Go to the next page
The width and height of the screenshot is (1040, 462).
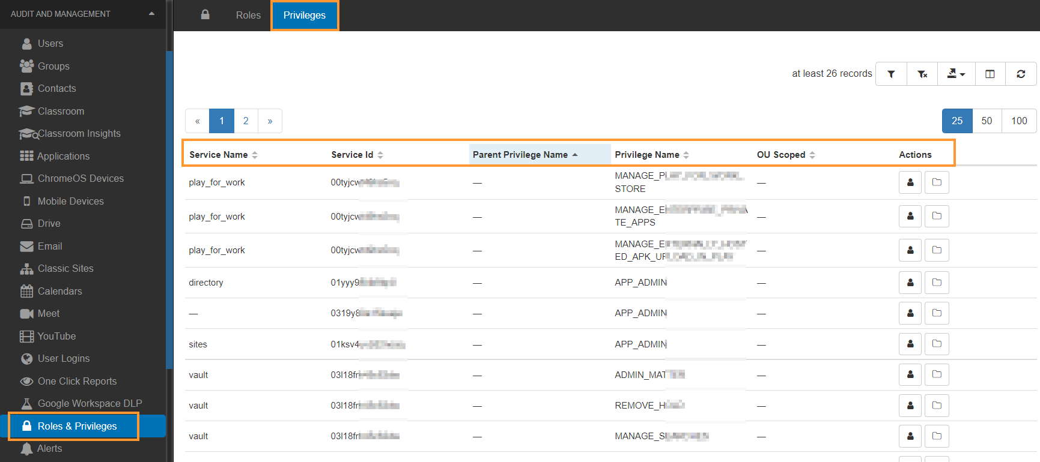click(x=270, y=121)
